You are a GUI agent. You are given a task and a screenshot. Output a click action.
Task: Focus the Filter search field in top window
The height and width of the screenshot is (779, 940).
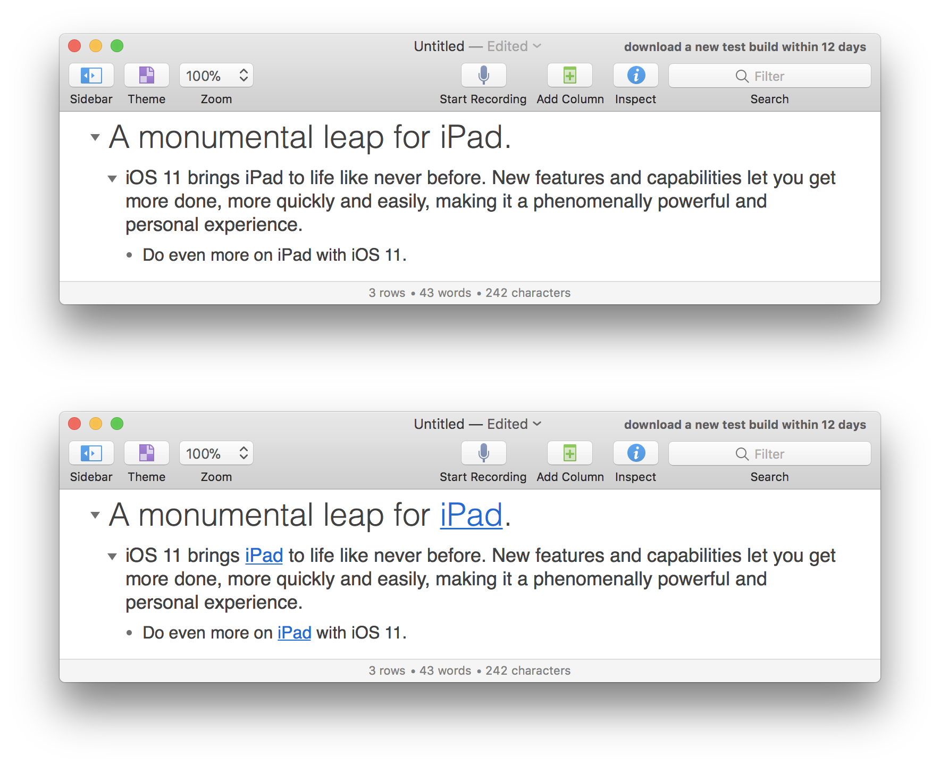click(769, 76)
